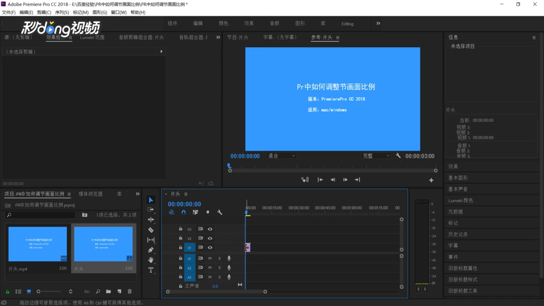
Task: Select the Slip tool
Action: pyautogui.click(x=151, y=240)
